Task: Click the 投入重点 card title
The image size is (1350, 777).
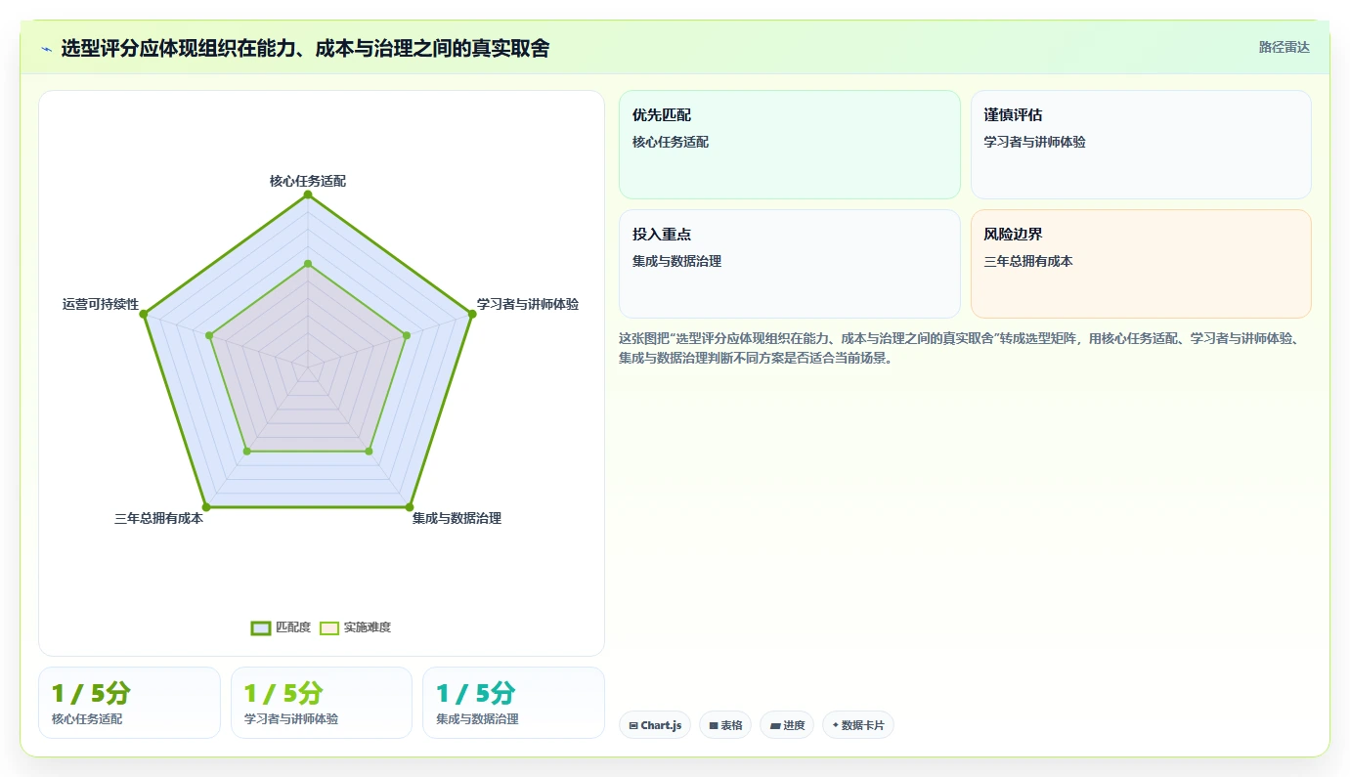Action: [x=662, y=235]
